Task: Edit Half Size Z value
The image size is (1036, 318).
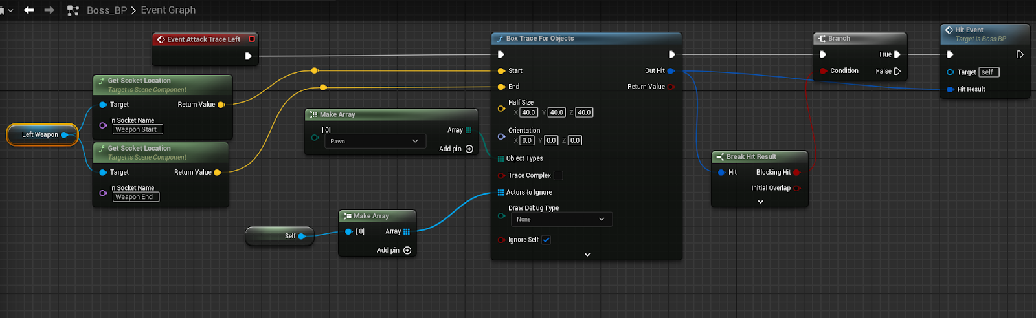Action: click(584, 112)
